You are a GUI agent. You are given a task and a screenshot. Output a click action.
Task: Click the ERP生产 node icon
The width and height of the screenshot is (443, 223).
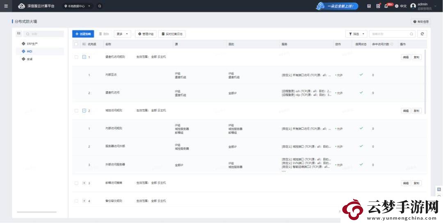[x=23, y=44]
